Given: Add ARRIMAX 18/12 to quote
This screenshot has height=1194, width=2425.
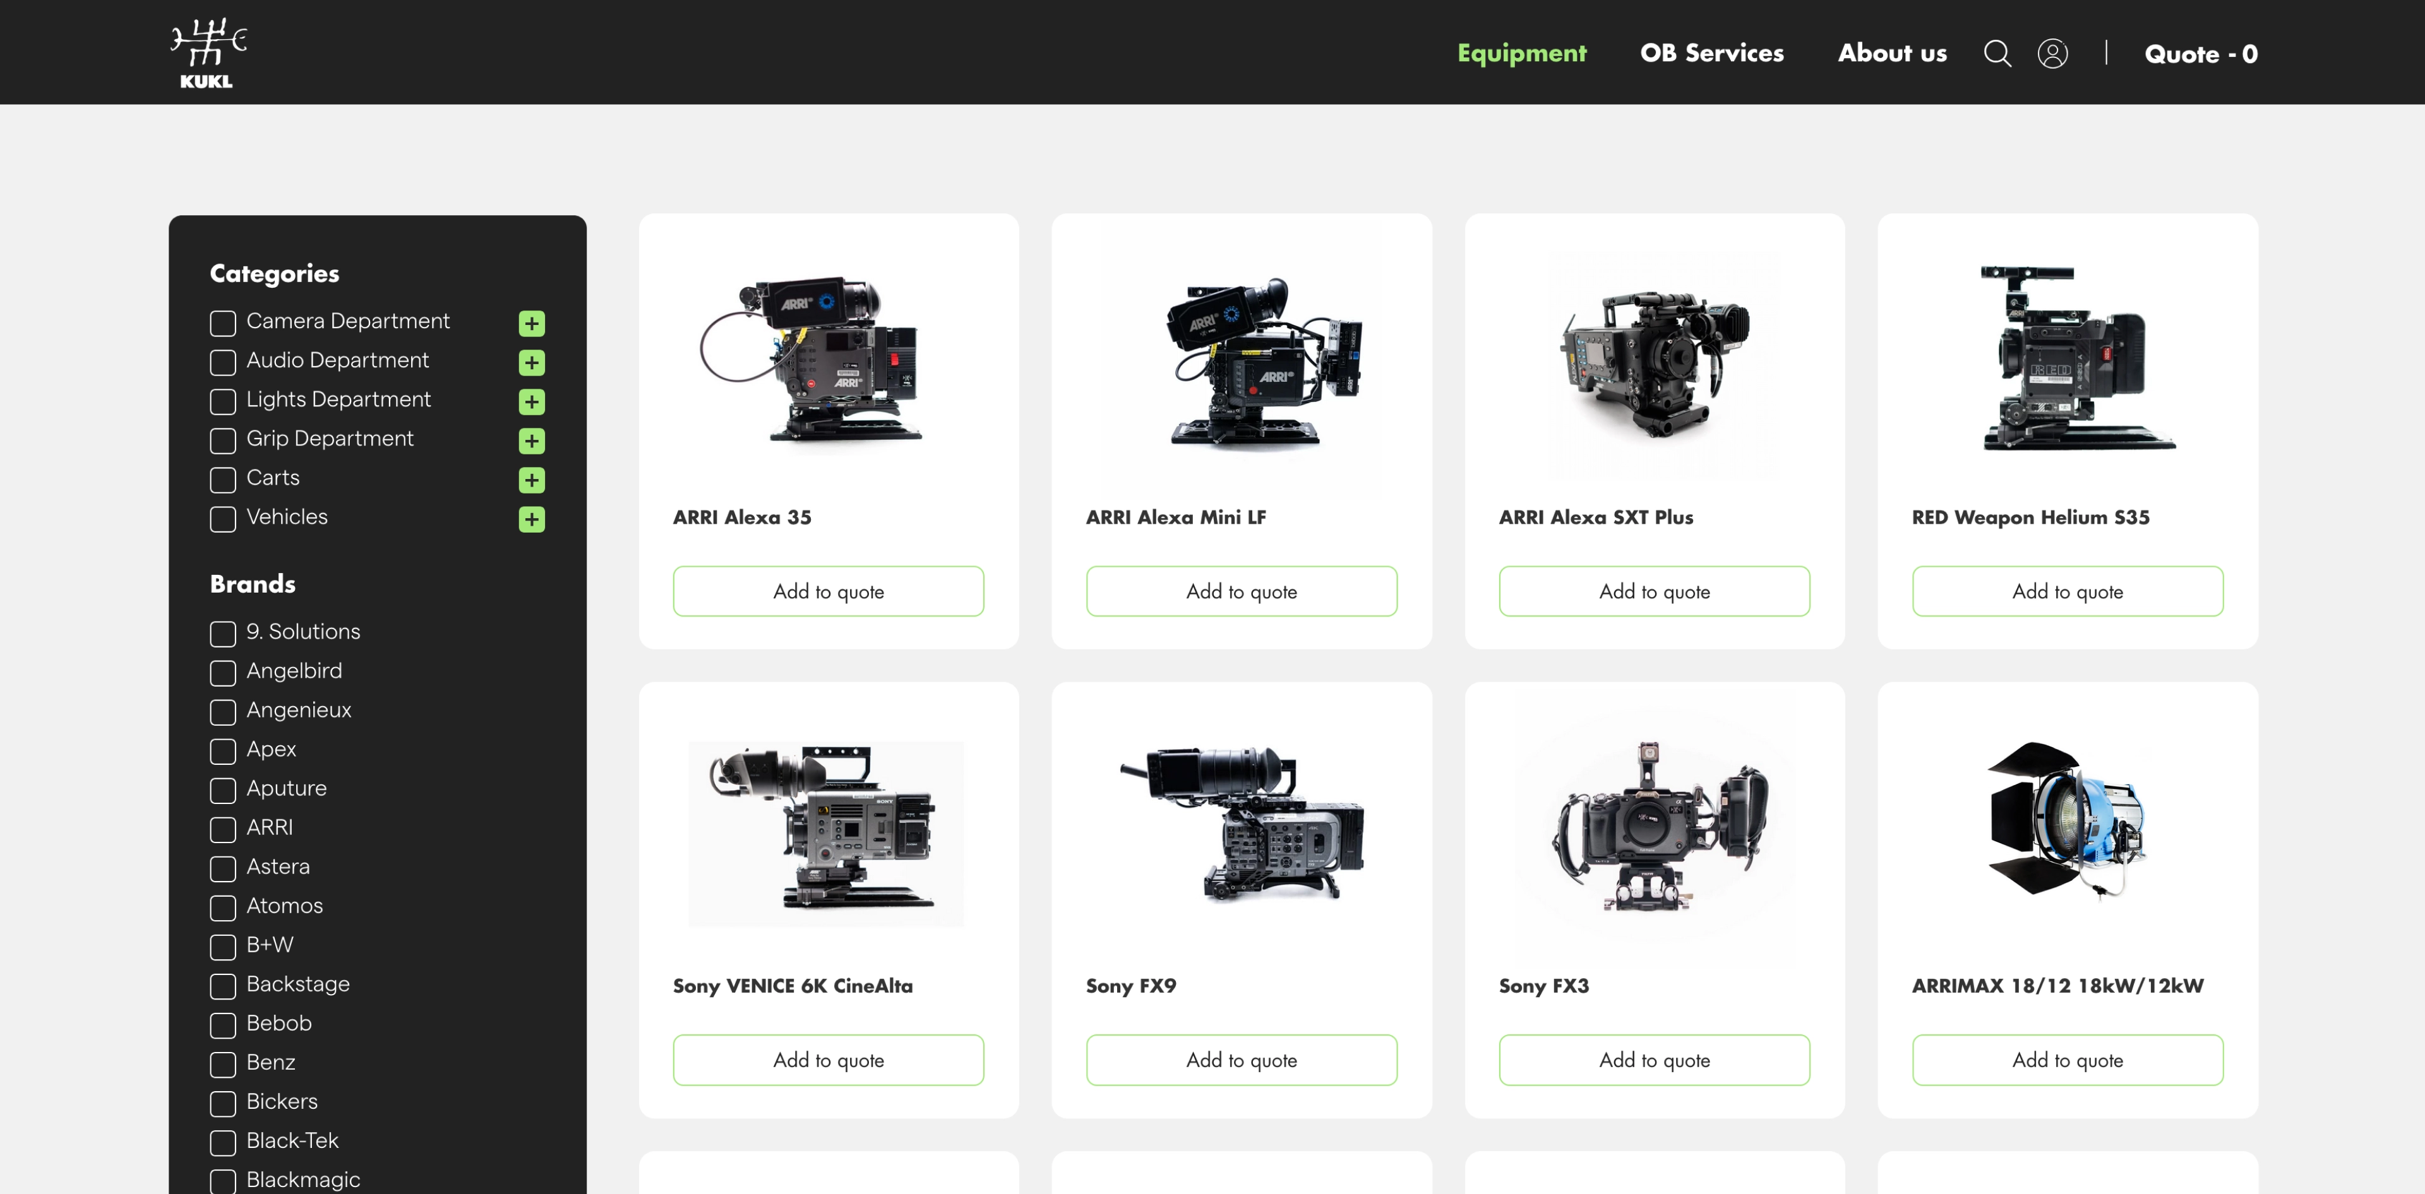Looking at the screenshot, I should pyautogui.click(x=2068, y=1060).
